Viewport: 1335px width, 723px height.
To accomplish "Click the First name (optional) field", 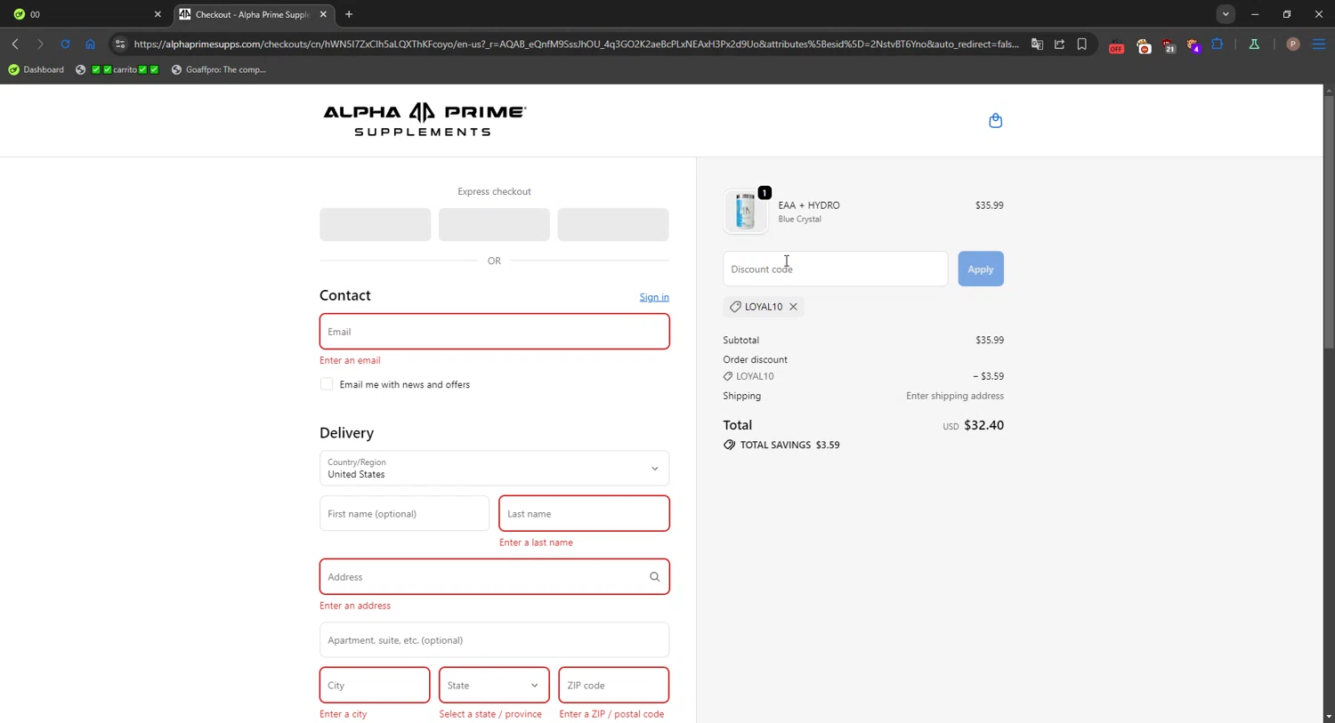I will [404, 514].
